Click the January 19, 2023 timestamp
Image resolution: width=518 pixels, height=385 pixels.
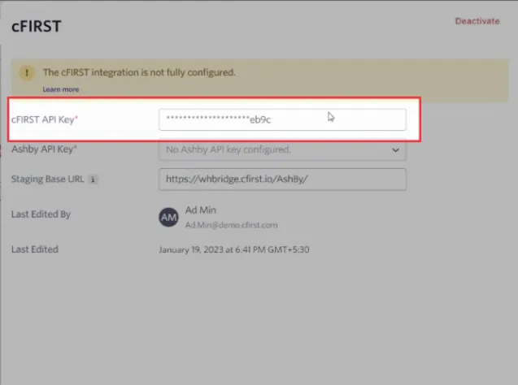[234, 249]
